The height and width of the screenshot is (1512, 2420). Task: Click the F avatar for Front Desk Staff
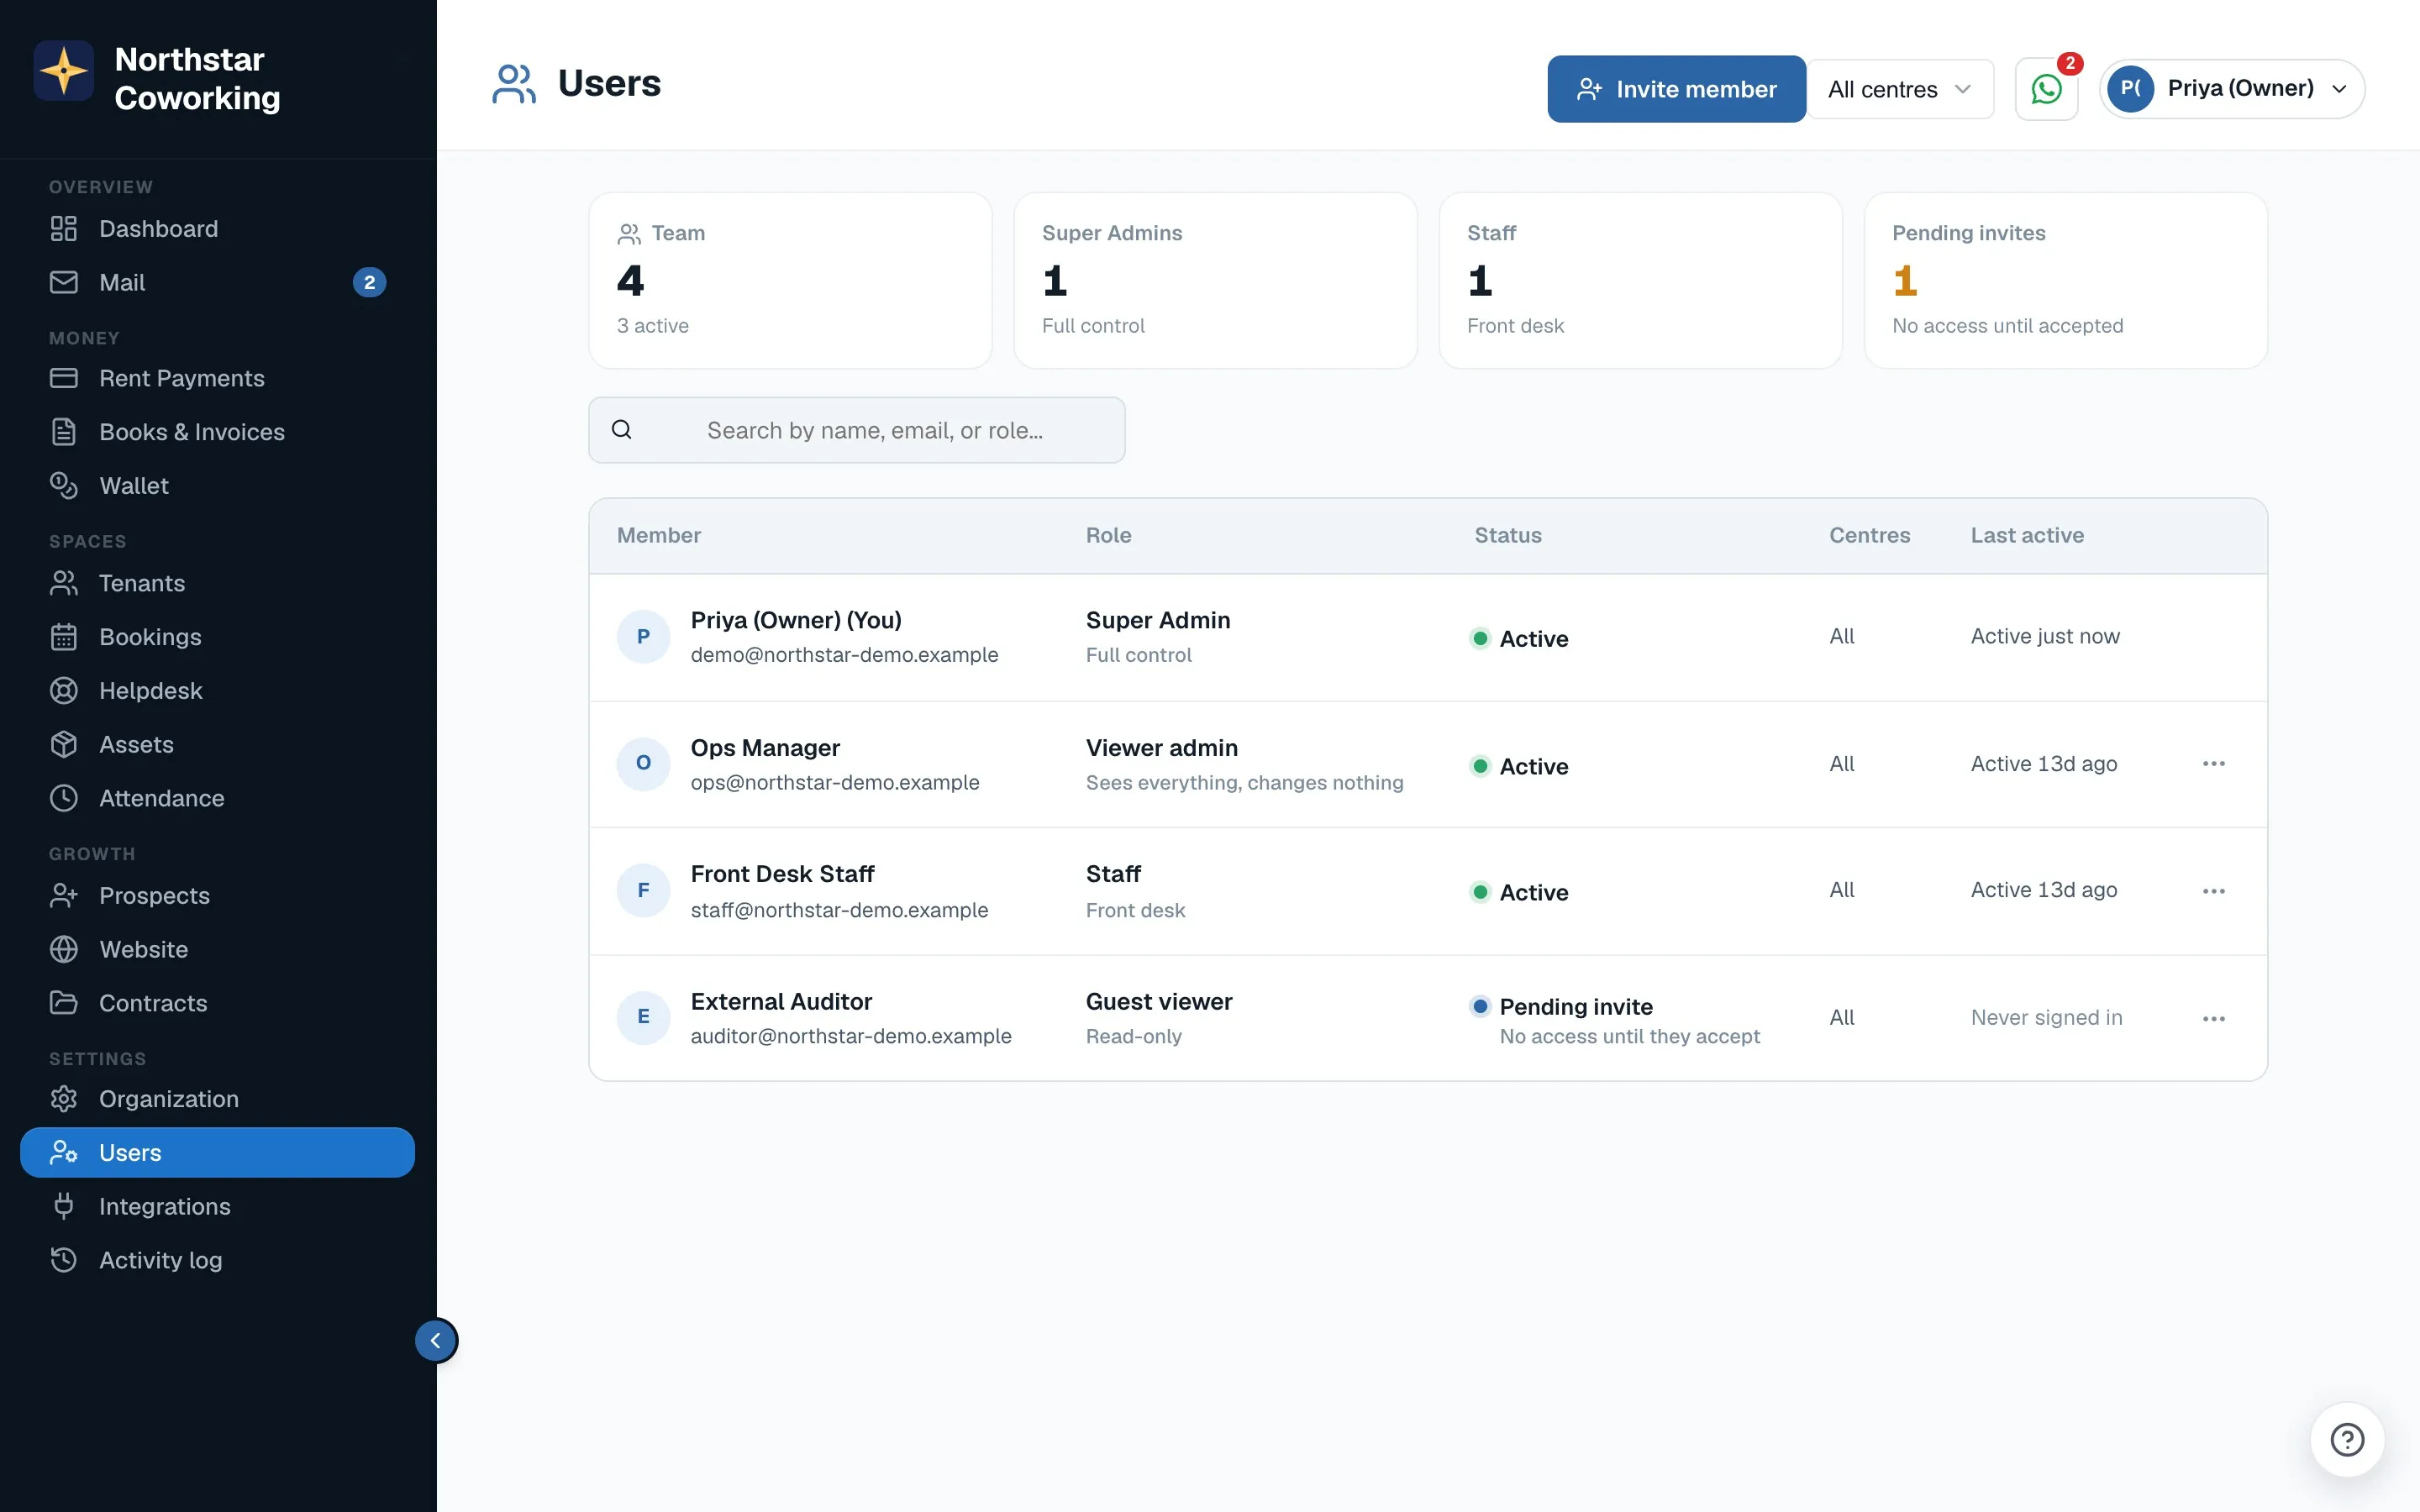click(643, 891)
